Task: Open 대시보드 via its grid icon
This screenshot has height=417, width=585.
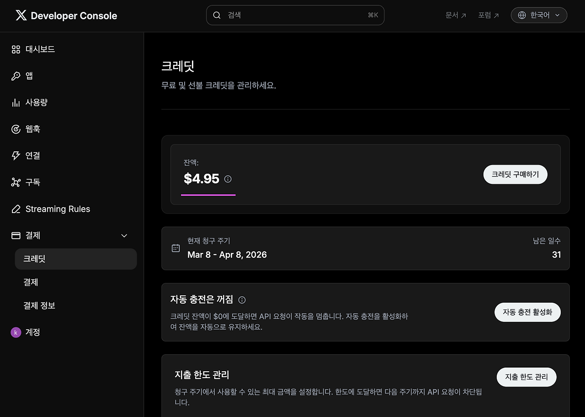Action: tap(16, 49)
